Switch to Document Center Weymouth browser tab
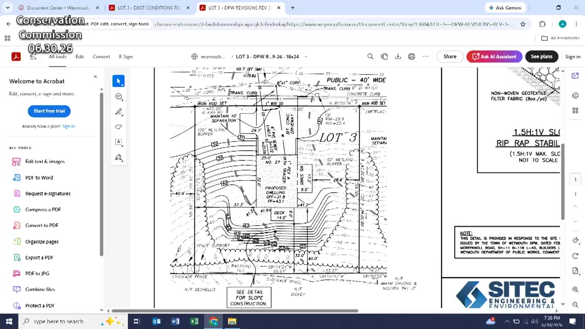Image resolution: width=585 pixels, height=329 pixels. pos(58,8)
